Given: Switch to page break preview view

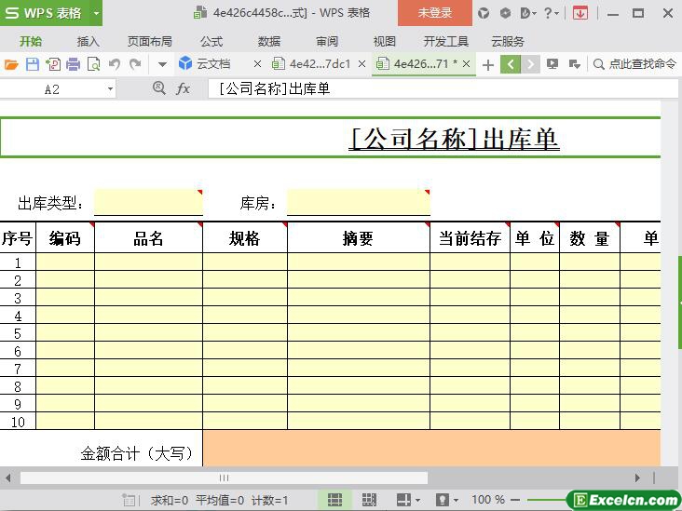Looking at the screenshot, I should tap(369, 500).
